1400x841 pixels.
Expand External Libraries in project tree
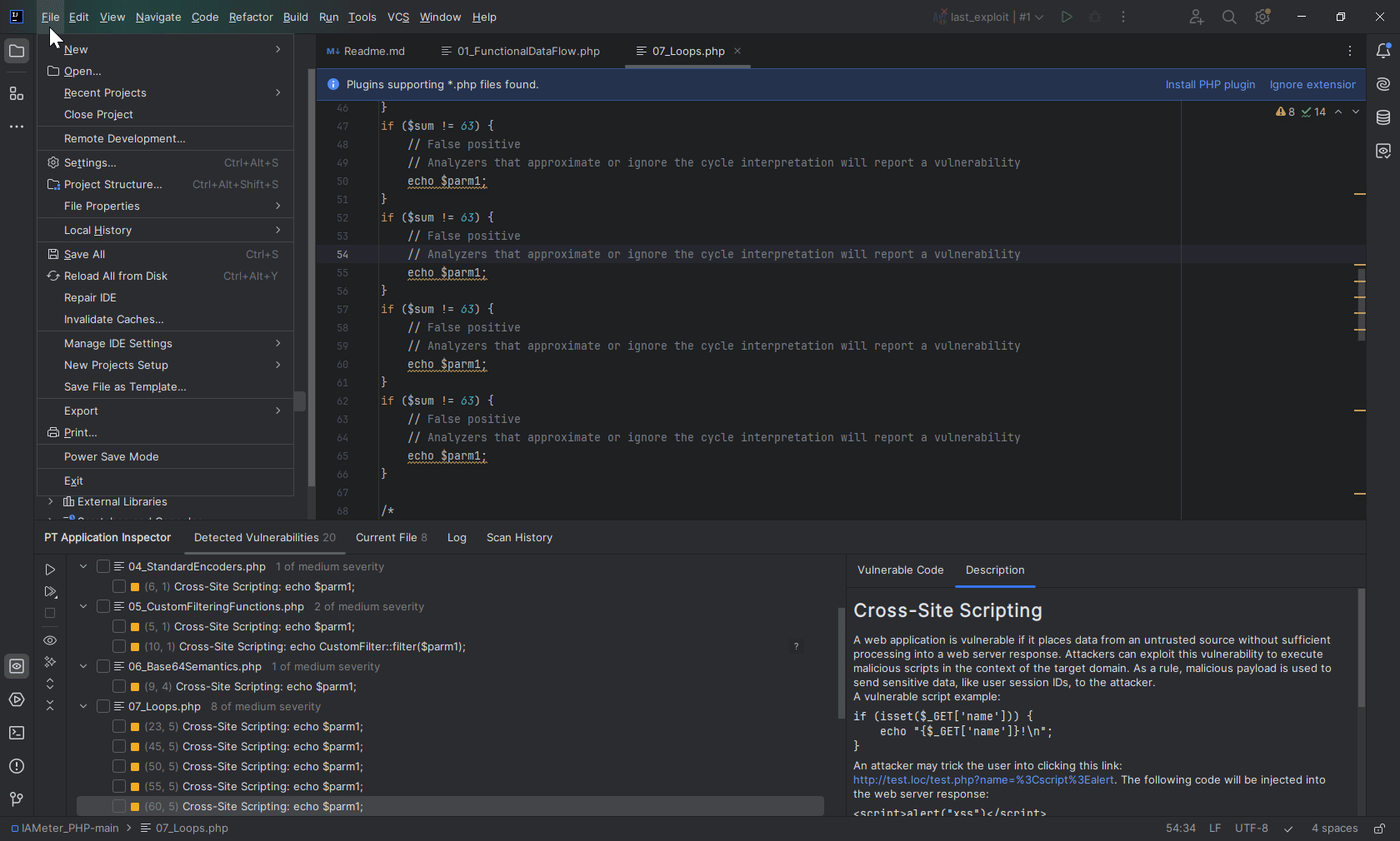51,501
